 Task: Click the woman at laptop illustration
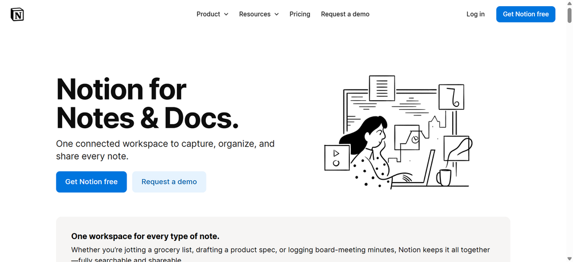[398, 132]
